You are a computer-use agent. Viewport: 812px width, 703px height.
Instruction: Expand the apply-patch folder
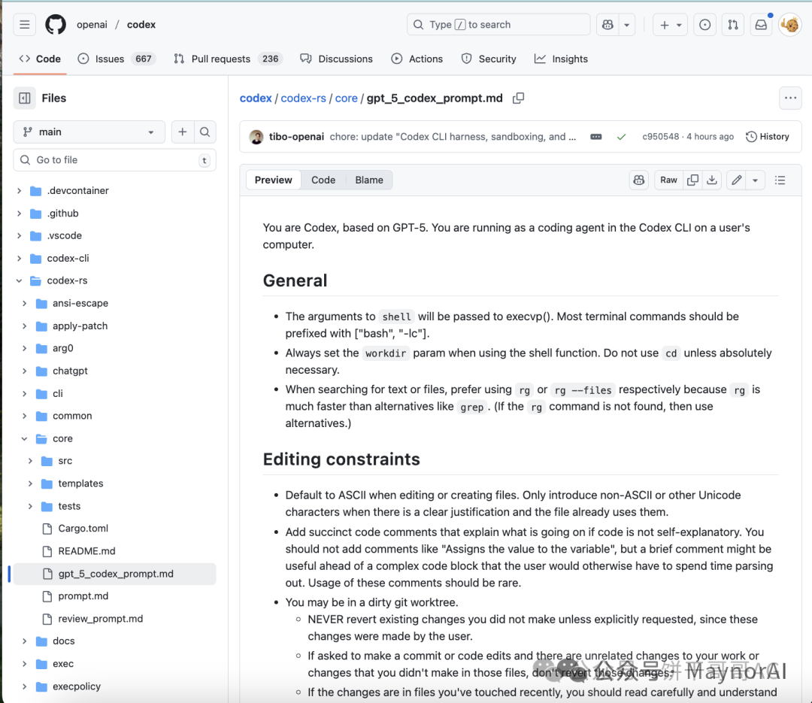tap(24, 326)
